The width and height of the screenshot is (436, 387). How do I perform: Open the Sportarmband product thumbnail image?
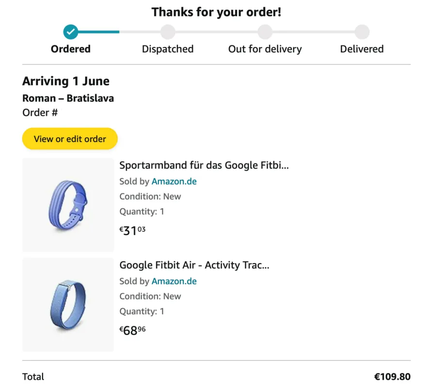[68, 205]
